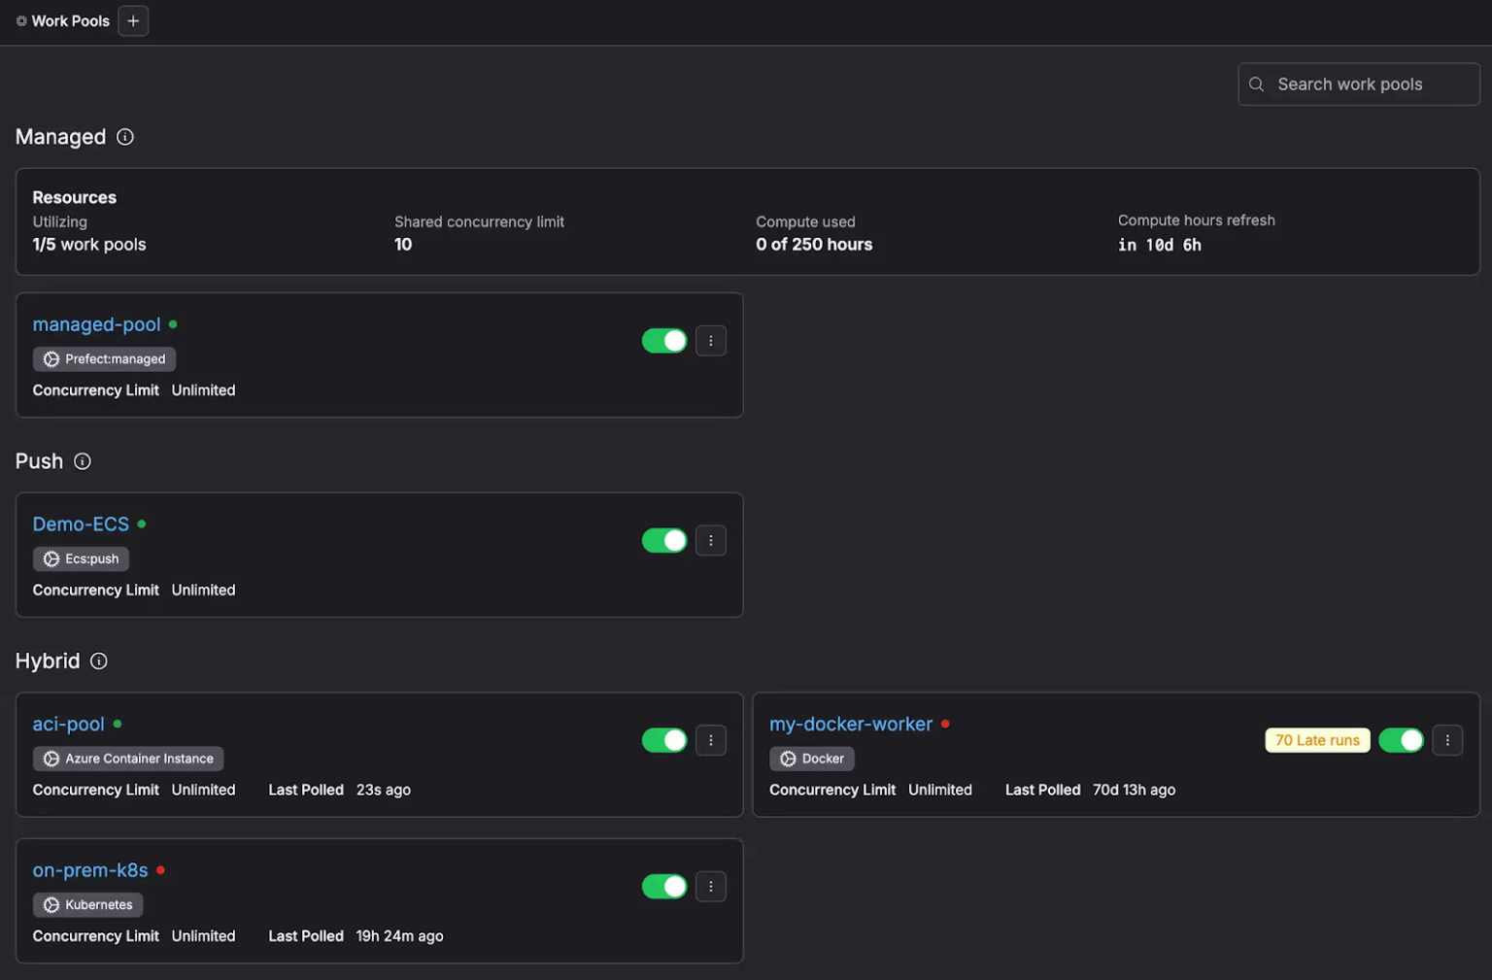Click the search magnifier icon

(1256, 84)
